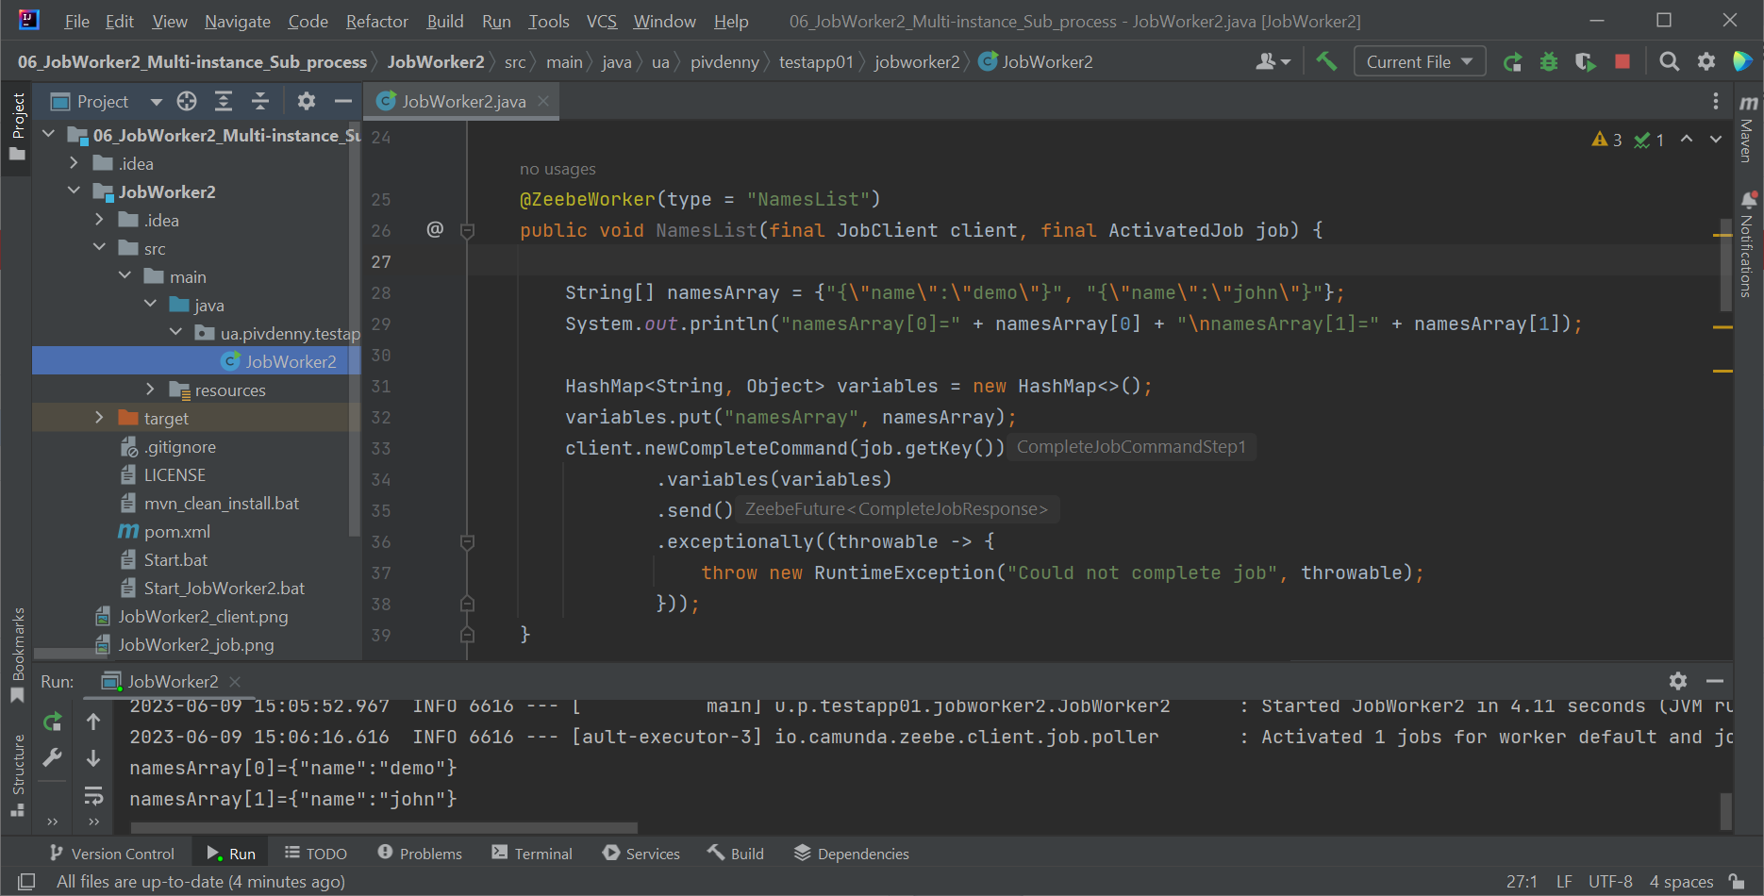Click the Version Control button
The height and width of the screenshot is (896, 1764).
(111, 854)
